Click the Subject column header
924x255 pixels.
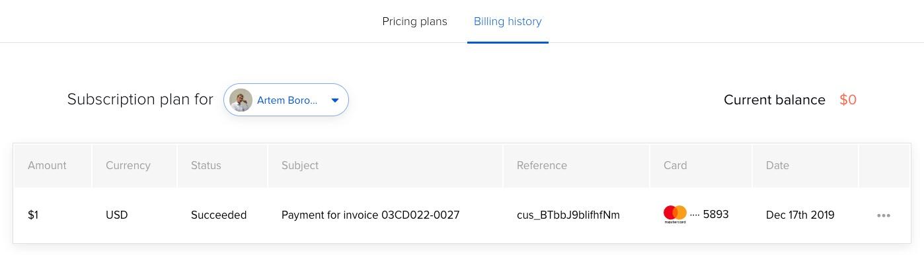coord(300,165)
